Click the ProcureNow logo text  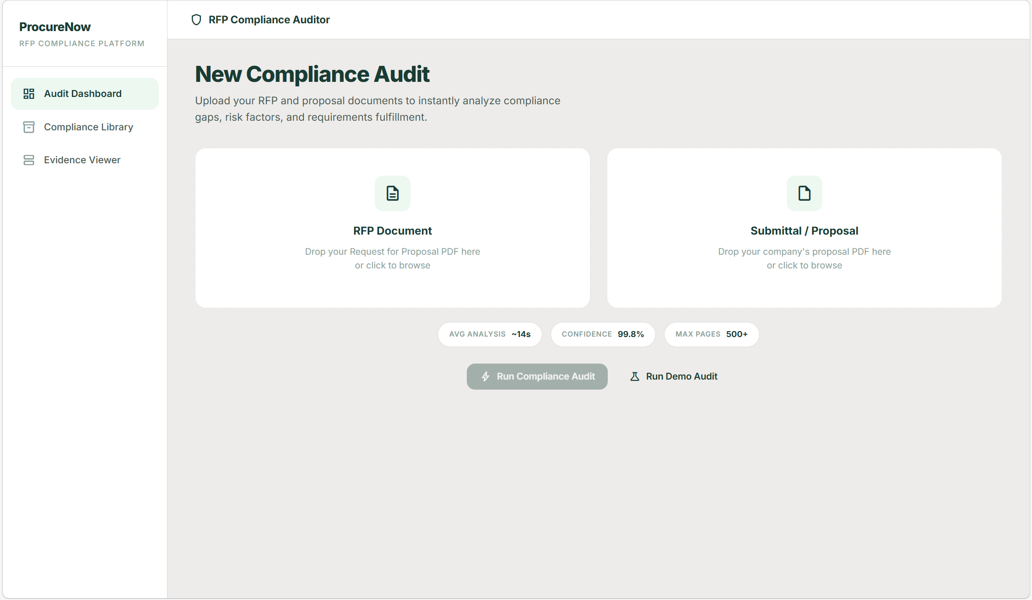point(55,27)
